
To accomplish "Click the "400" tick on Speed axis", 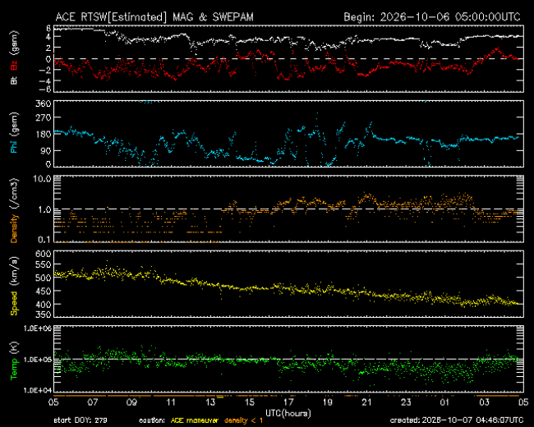I will pyautogui.click(x=44, y=304).
